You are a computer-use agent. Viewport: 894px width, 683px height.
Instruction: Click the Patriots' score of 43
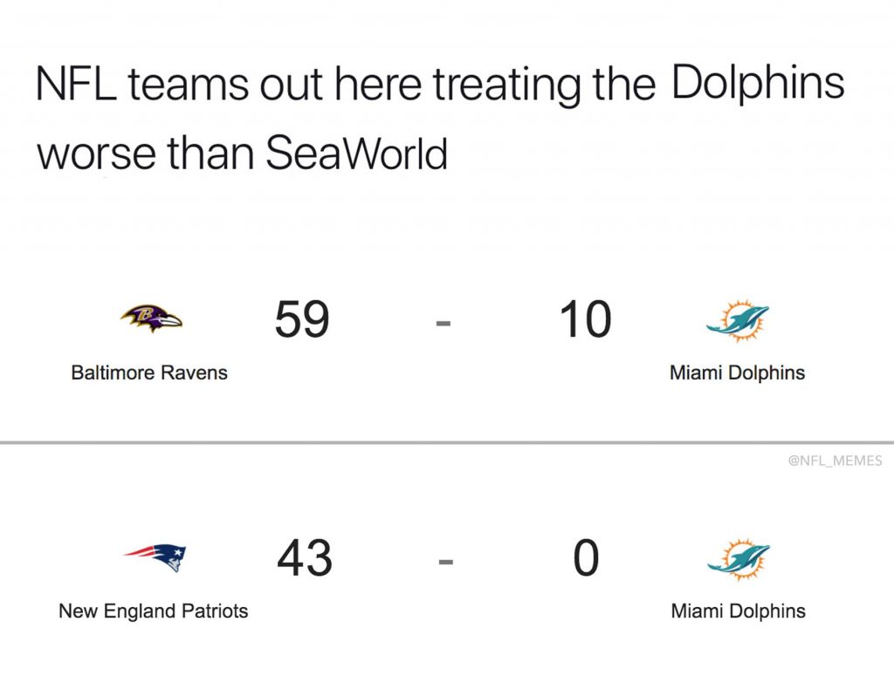(x=305, y=558)
